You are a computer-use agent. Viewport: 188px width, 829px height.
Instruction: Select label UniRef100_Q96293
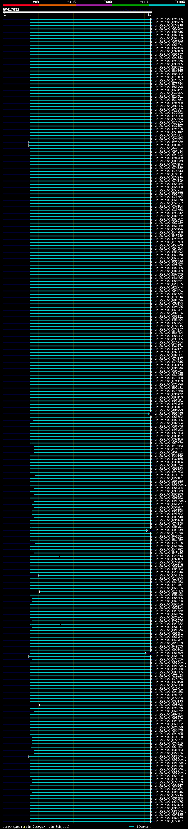pyautogui.click(x=168, y=468)
